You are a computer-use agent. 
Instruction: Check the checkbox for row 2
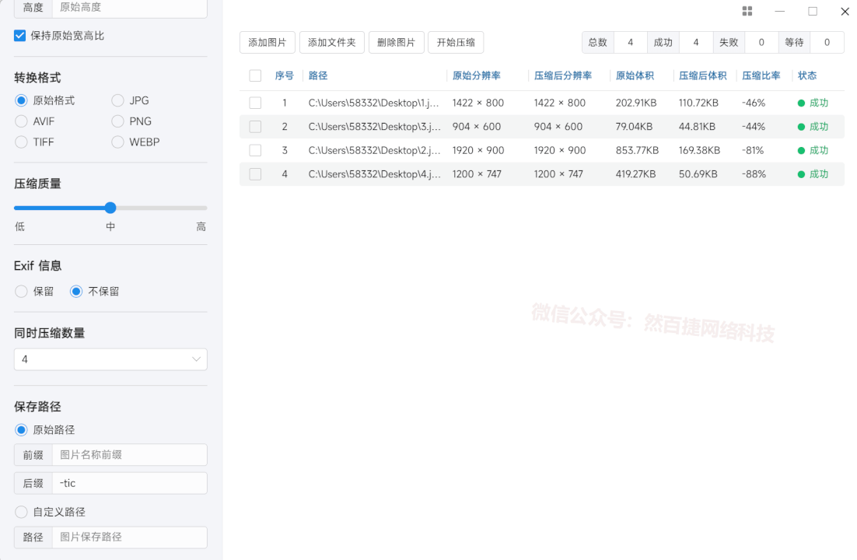[x=255, y=126]
